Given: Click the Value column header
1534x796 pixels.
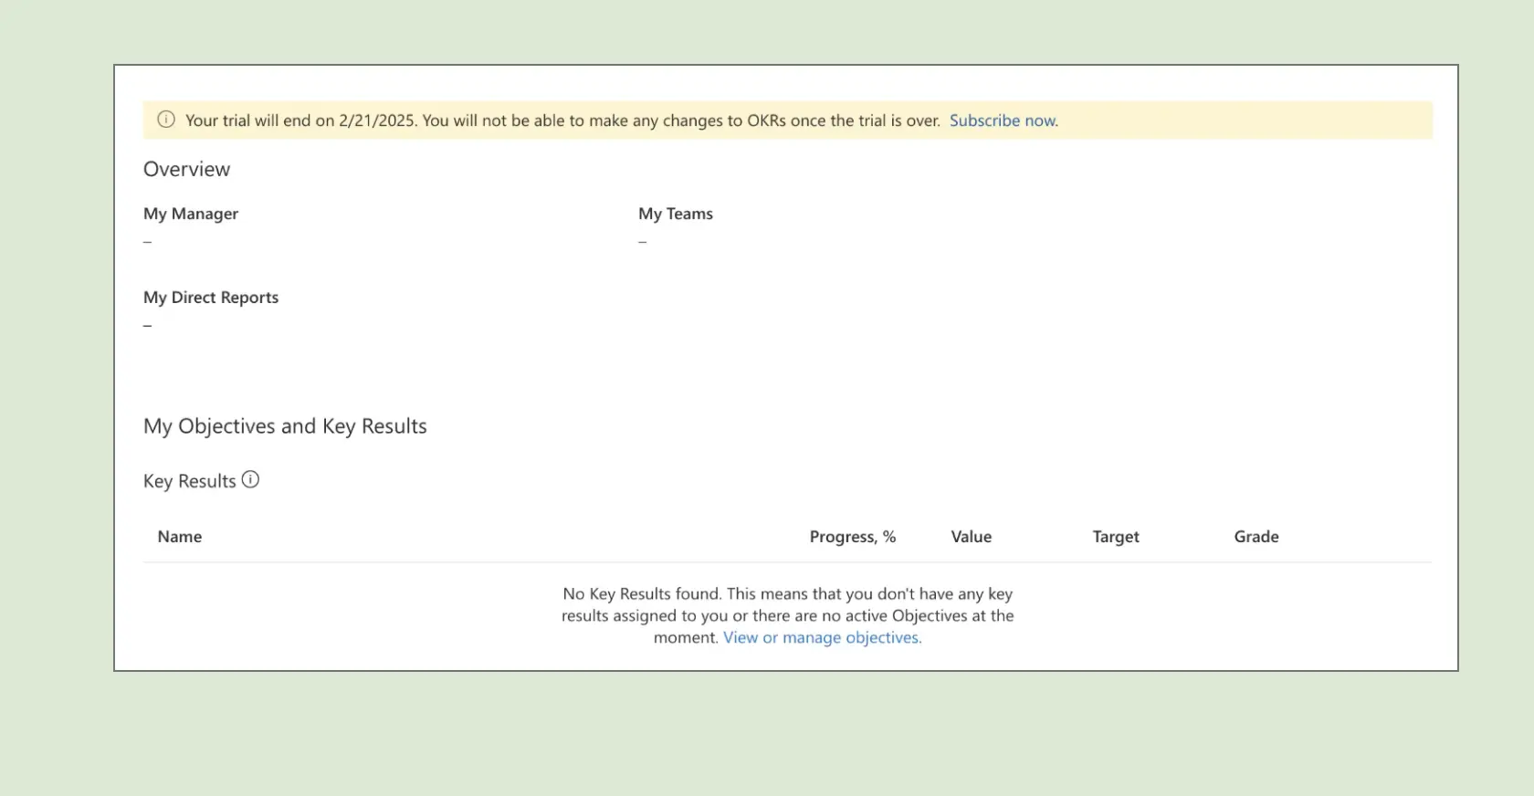Looking at the screenshot, I should pyautogui.click(x=972, y=537).
